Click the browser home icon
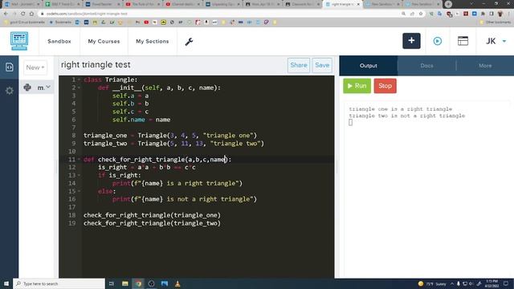This screenshot has width=514, height=289. pyautogui.click(x=31, y=14)
